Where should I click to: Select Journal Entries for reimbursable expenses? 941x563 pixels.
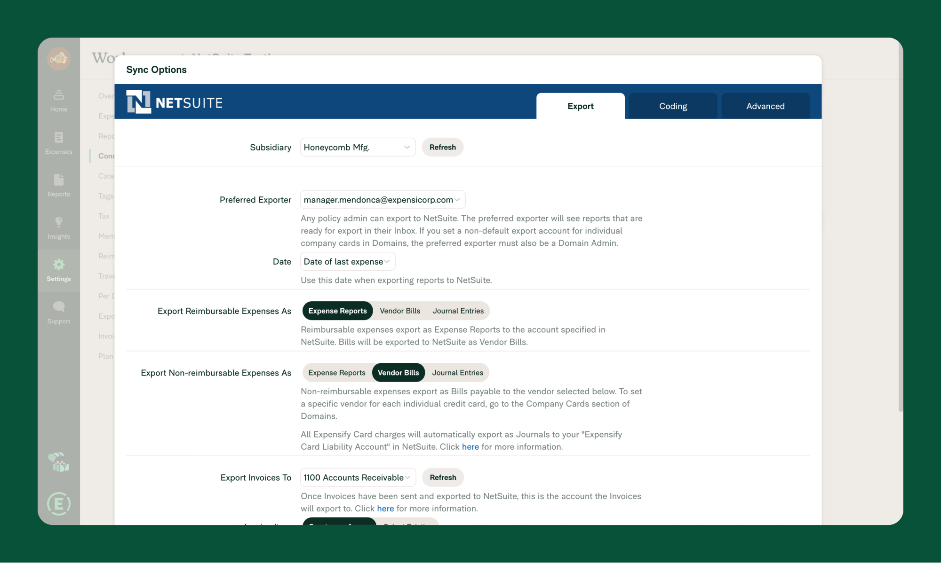457,310
